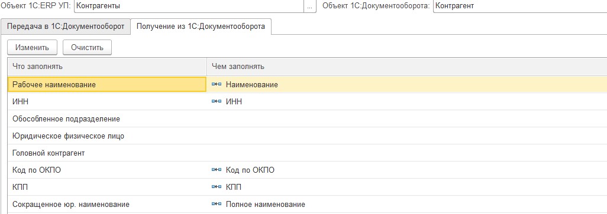
Task: Click mapping arrow icon beside Полное наименование
Action: [x=217, y=204]
